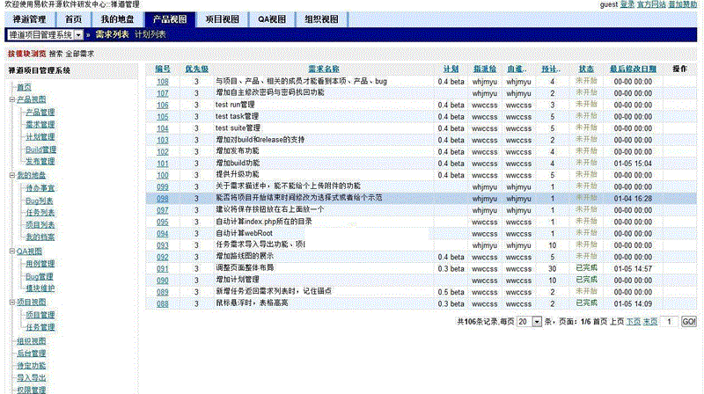This screenshot has width=704, height=394.
Task: Click the 已完成 status in row 090
Action: (586, 280)
